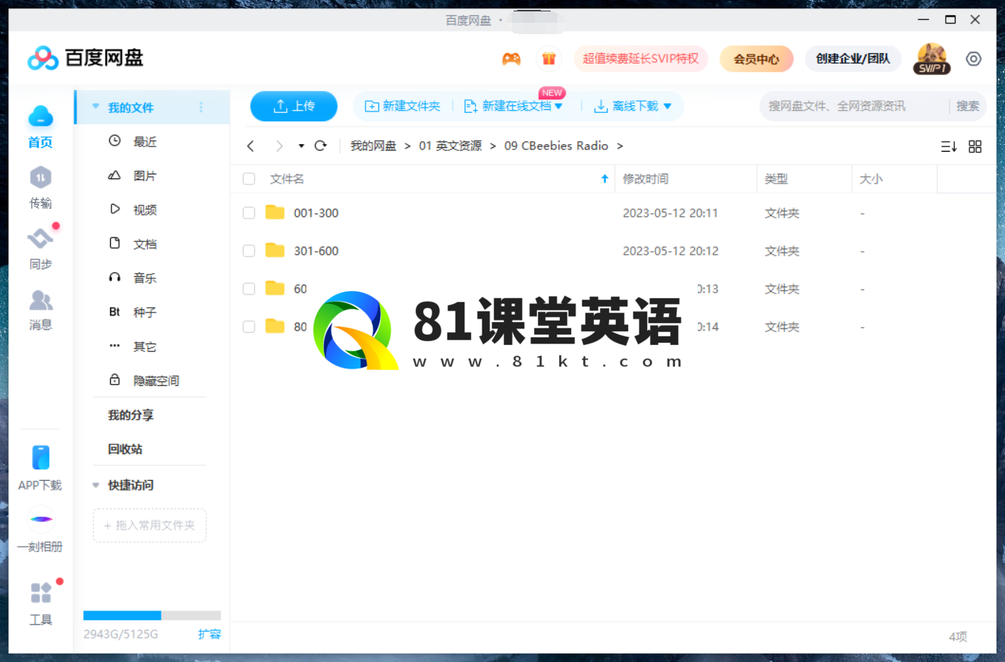
Task: Check the box for the fourth folder row
Action: coord(249,327)
